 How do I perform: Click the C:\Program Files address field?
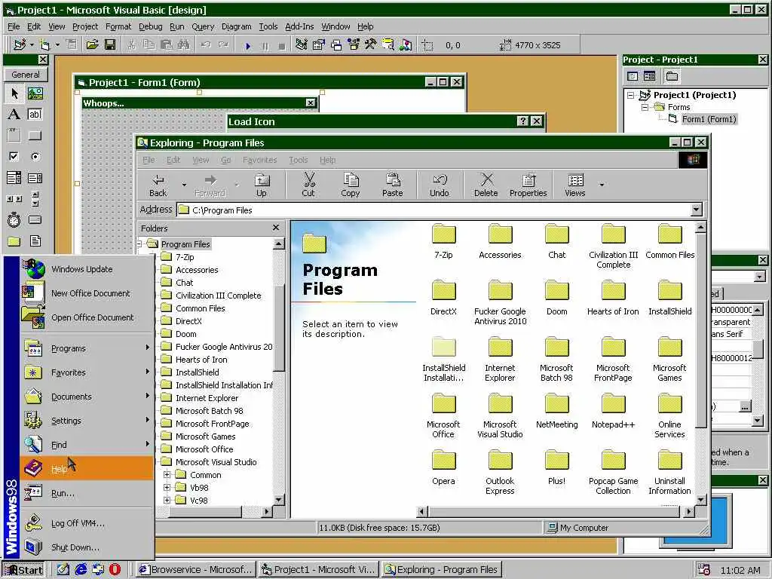[433, 210]
